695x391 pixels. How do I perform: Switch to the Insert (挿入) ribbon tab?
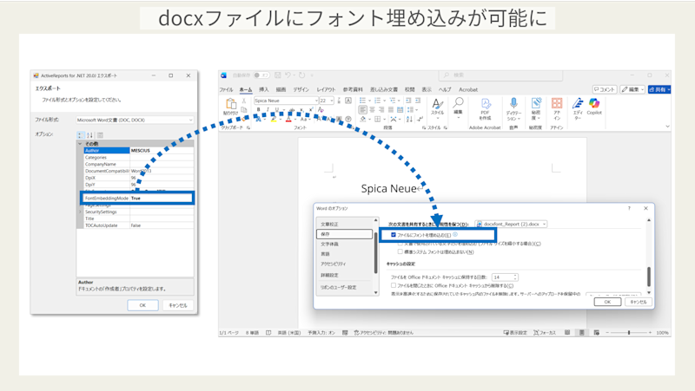tap(264, 90)
